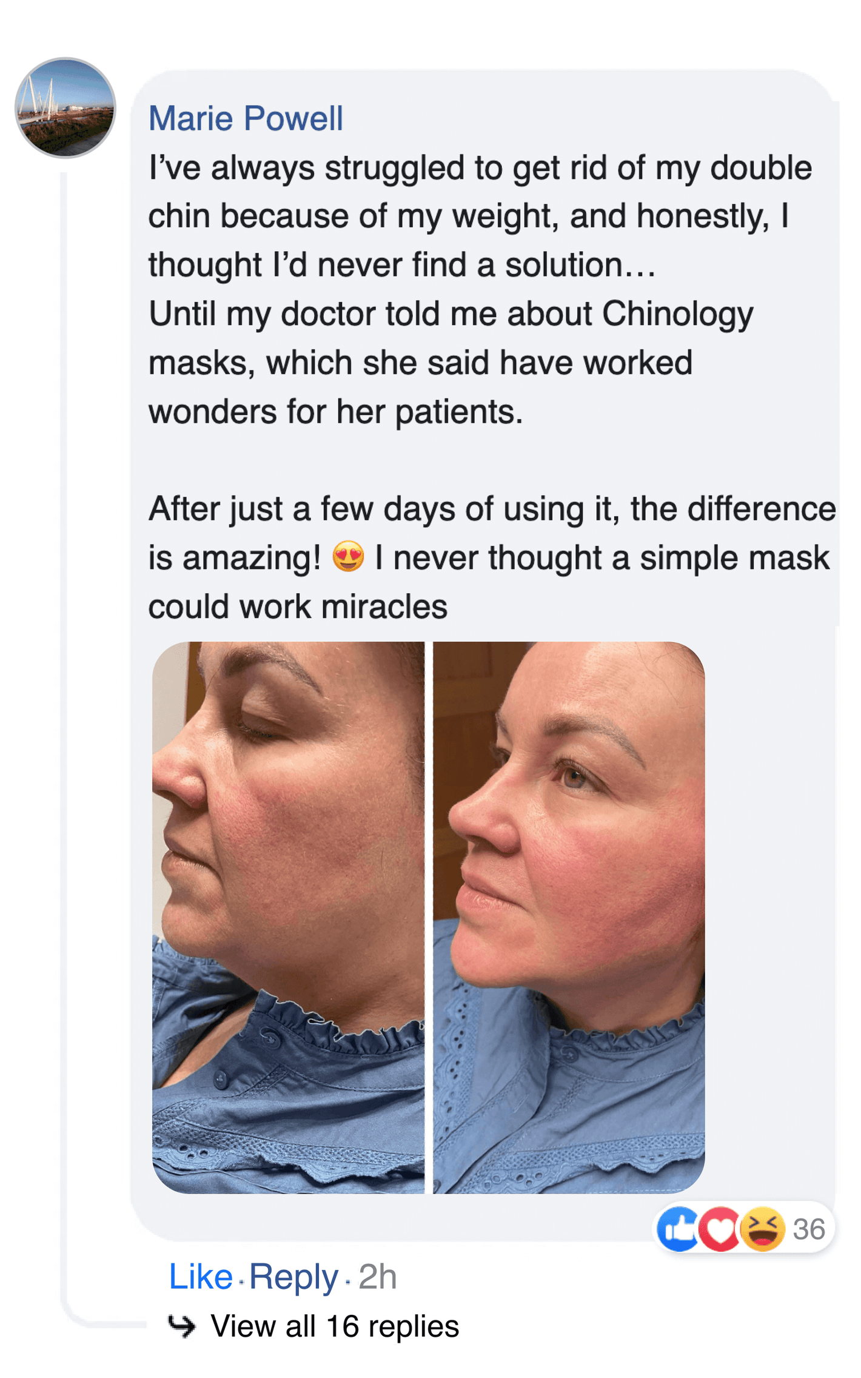Open the 2h timestamp link
The image size is (861, 1378).
(x=377, y=1277)
